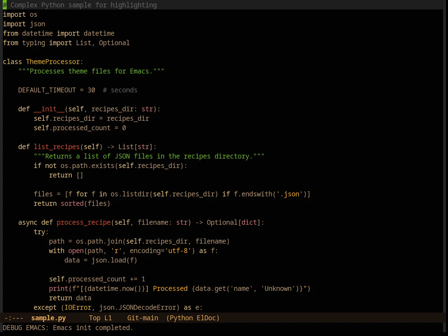Click the Python major mode name
The image size is (448, 336).
pyautogui.click(x=181, y=318)
